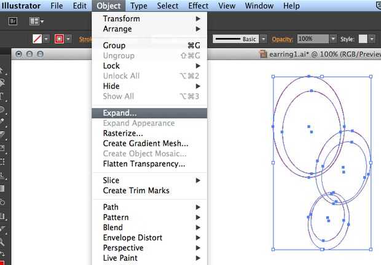Expand the Live Paint submenu
381x265 pixels.
[x=149, y=258]
